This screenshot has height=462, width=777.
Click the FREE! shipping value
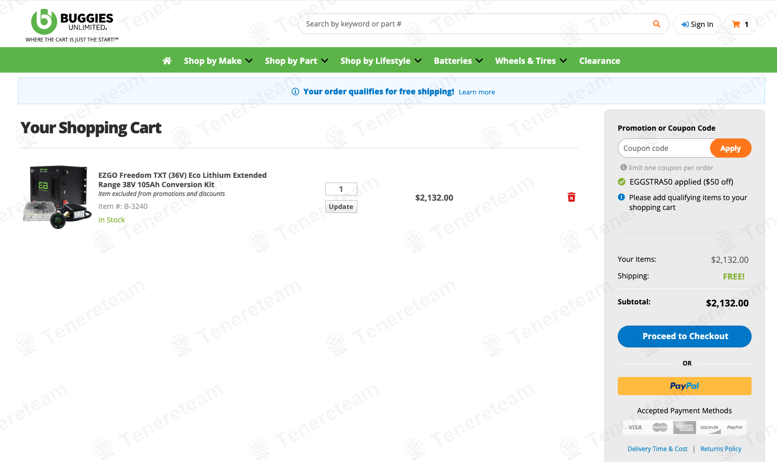[733, 277]
